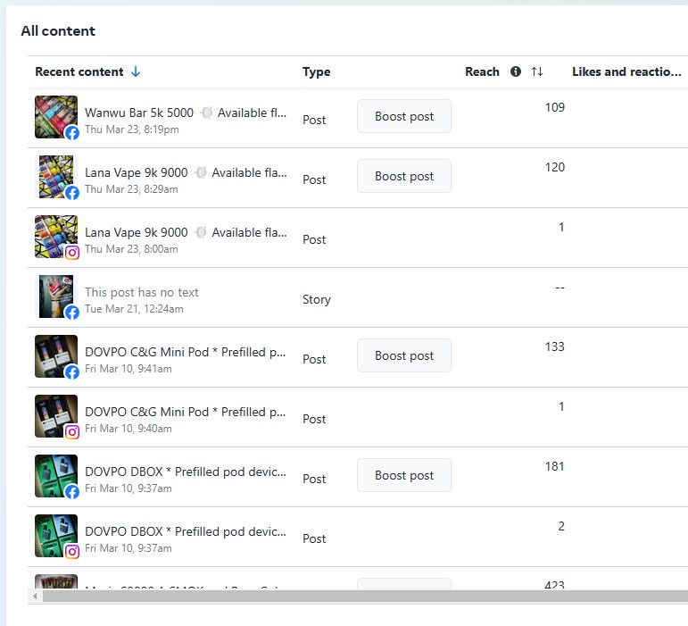The width and height of the screenshot is (688, 626).
Task: Click 'Thu Mar 23, 8:19pm' timestamp
Action: [x=132, y=129]
